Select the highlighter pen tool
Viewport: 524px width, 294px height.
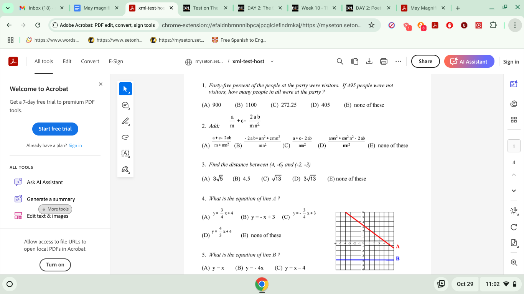[x=125, y=121]
